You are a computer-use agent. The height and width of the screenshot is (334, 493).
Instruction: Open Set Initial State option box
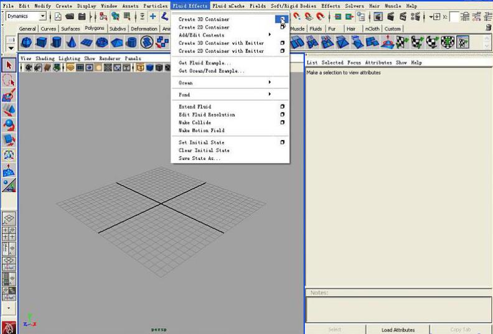(282, 142)
